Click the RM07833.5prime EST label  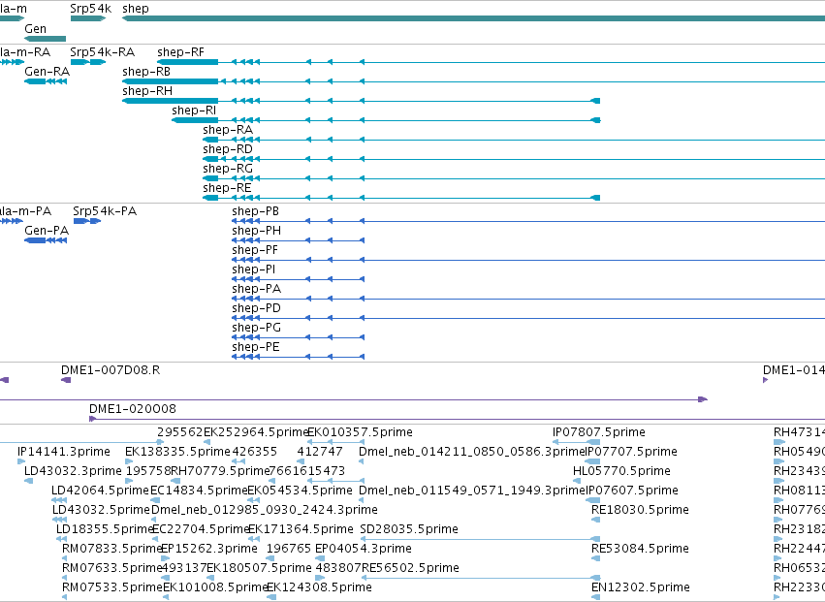pos(112,549)
